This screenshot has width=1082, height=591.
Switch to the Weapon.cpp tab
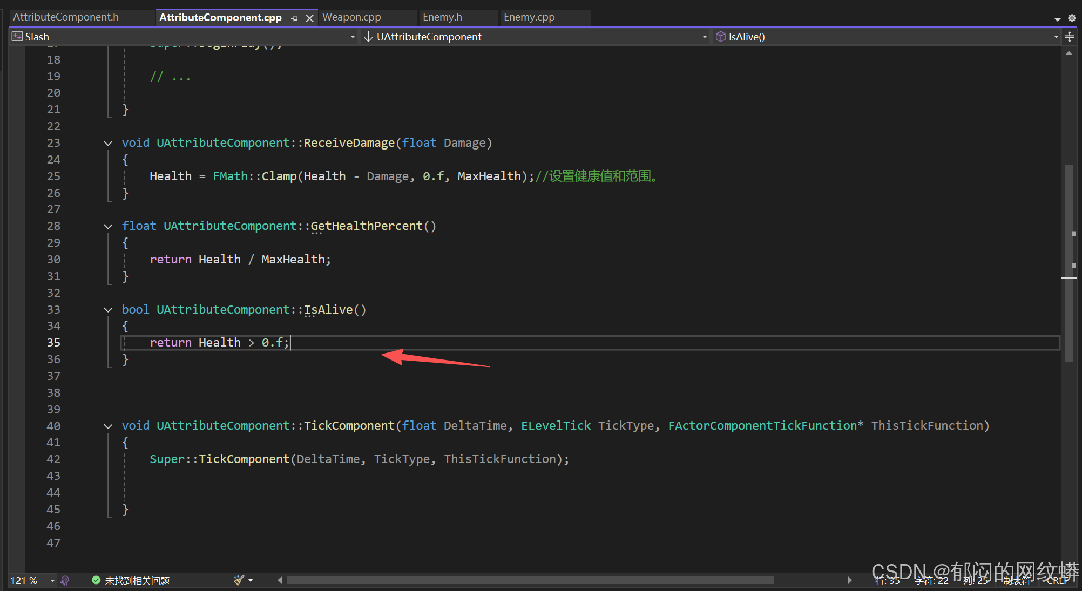(x=351, y=17)
